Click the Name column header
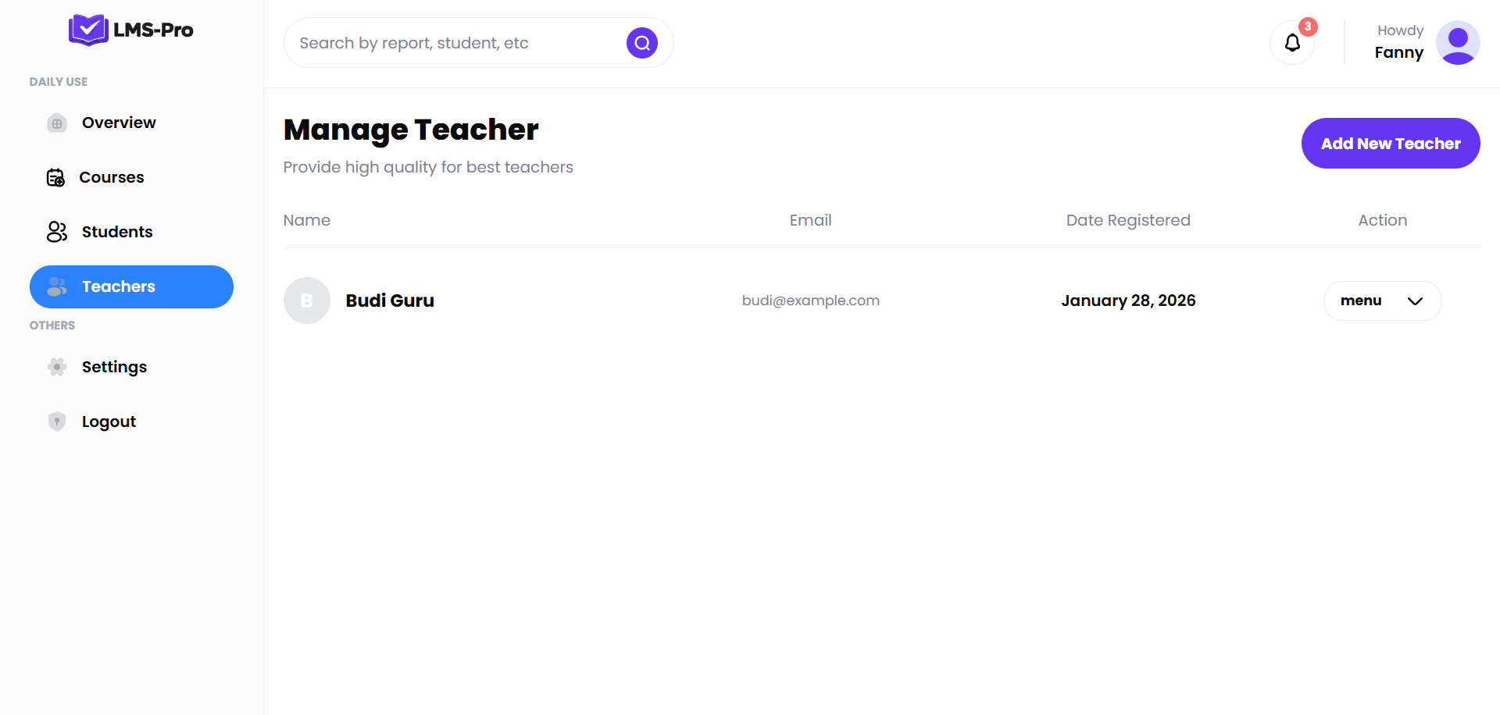Screen dimensions: 1500x715 click(307, 220)
